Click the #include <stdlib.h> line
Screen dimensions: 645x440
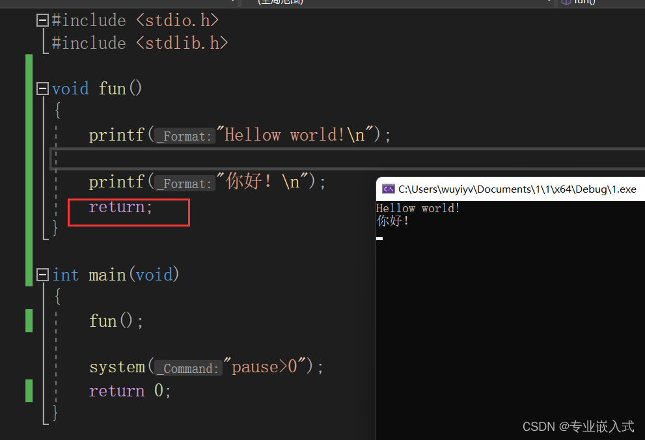tap(139, 43)
